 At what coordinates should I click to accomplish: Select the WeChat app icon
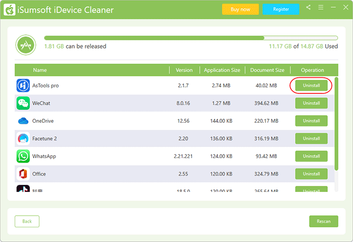click(x=23, y=103)
